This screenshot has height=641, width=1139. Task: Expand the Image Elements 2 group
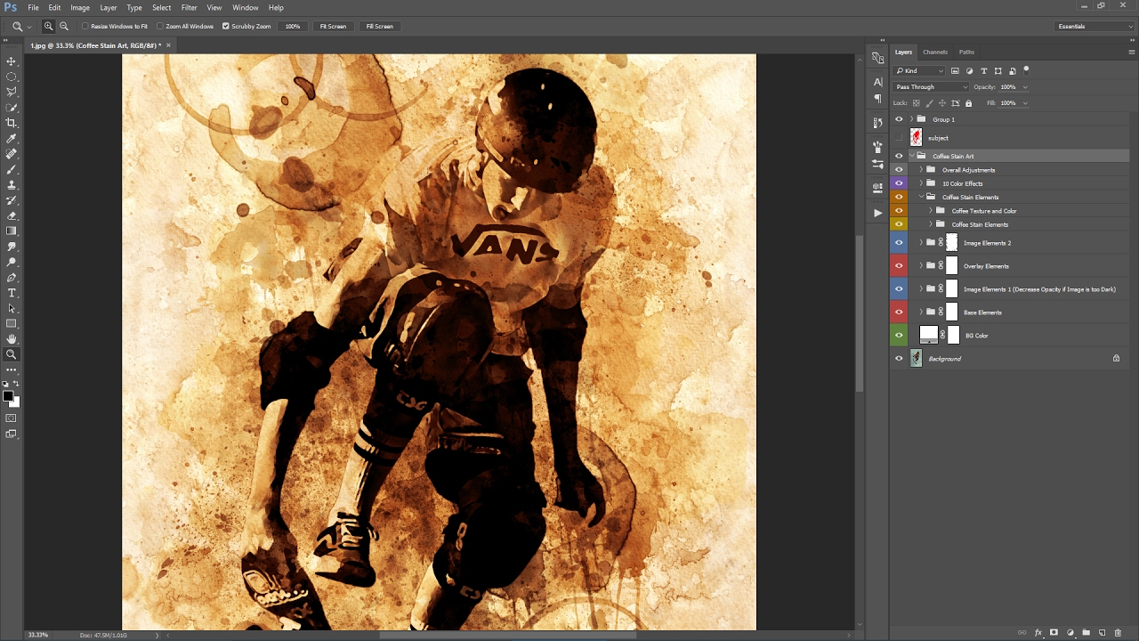click(921, 243)
